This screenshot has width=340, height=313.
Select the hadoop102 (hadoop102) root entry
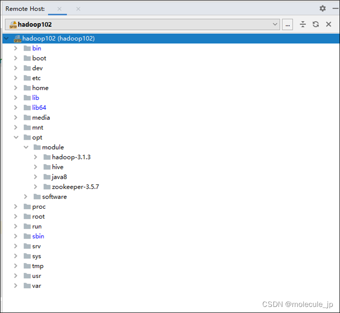171,38
